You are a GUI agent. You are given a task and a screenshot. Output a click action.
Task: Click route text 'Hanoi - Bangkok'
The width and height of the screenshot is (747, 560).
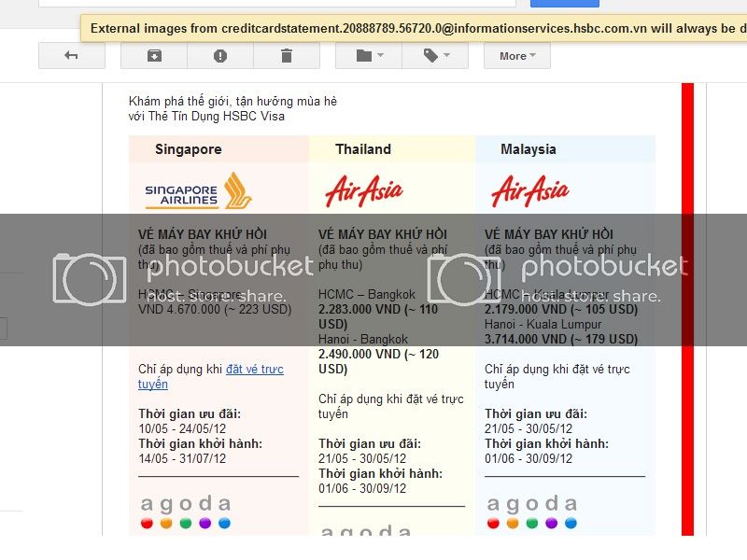click(x=363, y=339)
